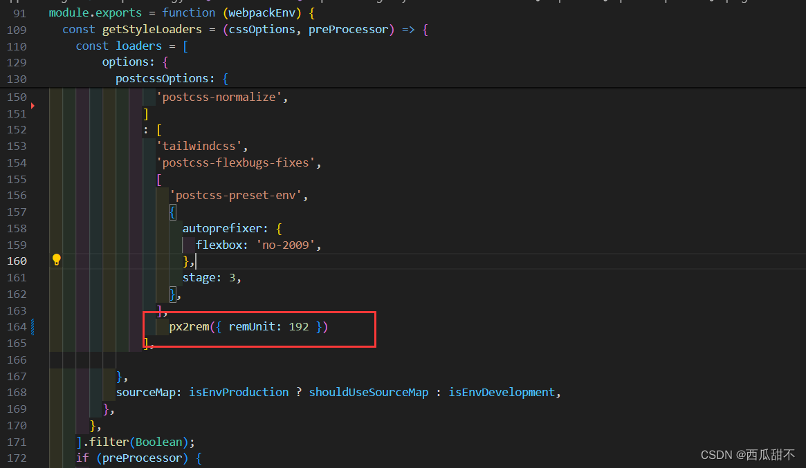Click line number 160
This screenshot has width=806, height=468.
click(x=17, y=260)
